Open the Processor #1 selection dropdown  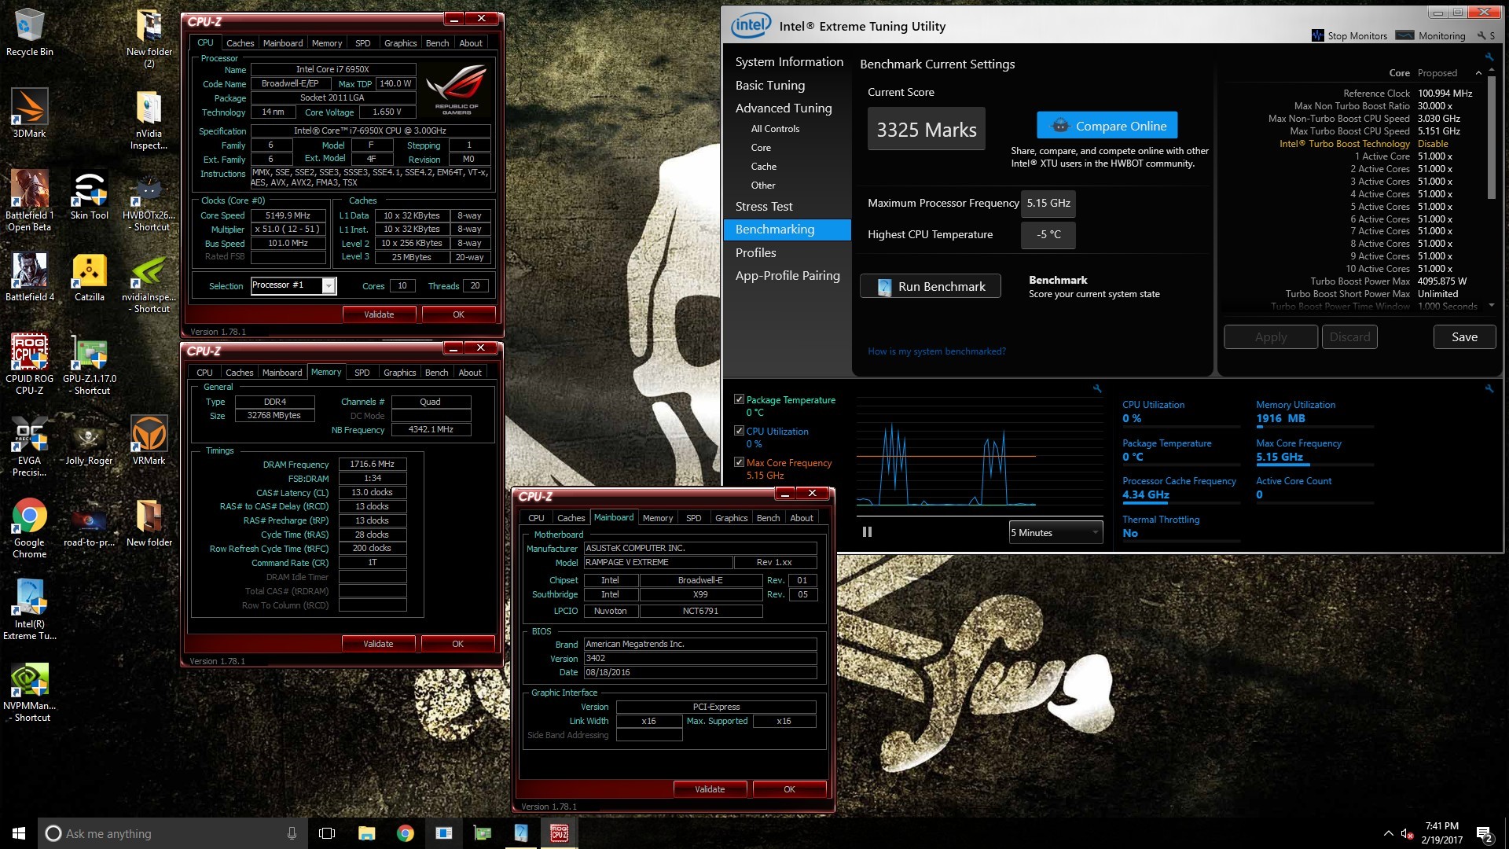click(x=329, y=285)
